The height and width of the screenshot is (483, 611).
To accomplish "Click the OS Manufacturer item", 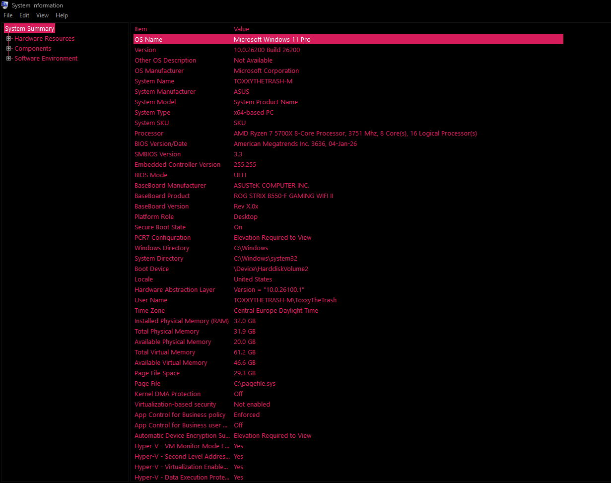I will pos(159,71).
